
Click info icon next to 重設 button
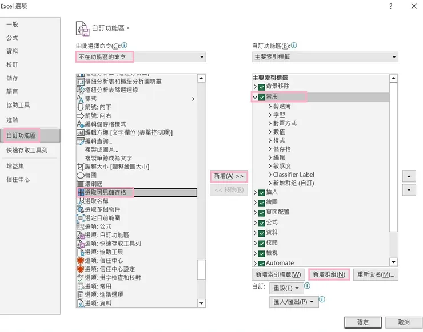coord(307,285)
